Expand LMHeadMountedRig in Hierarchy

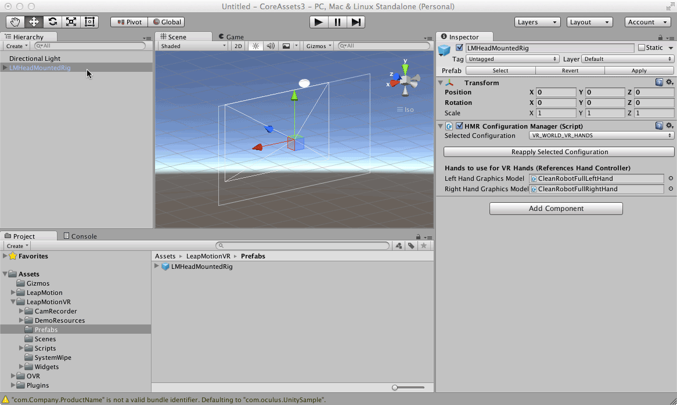pos(5,68)
